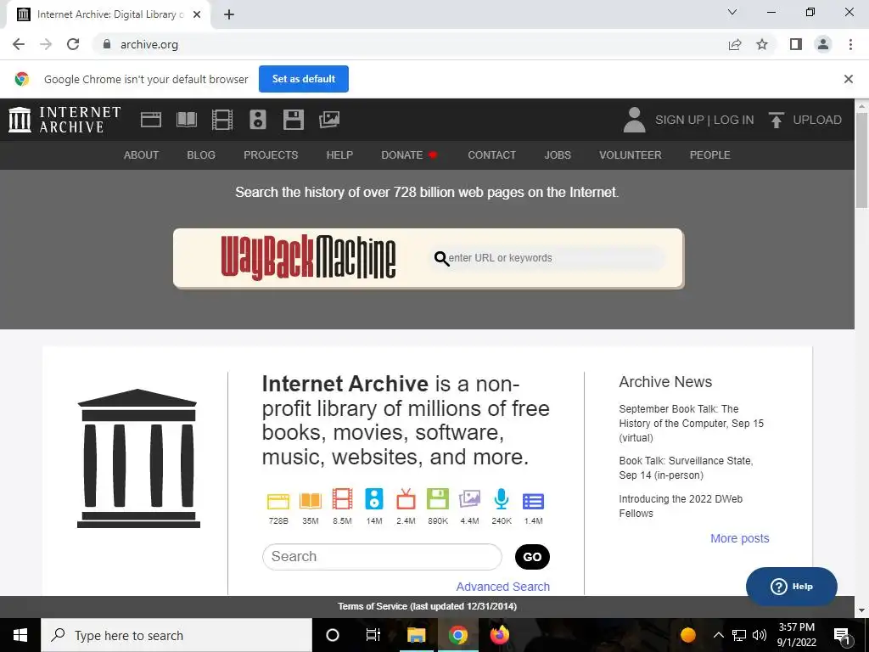Image resolution: width=869 pixels, height=652 pixels.
Task: Select the TV icon labeled 2.4M
Action: tap(406, 499)
